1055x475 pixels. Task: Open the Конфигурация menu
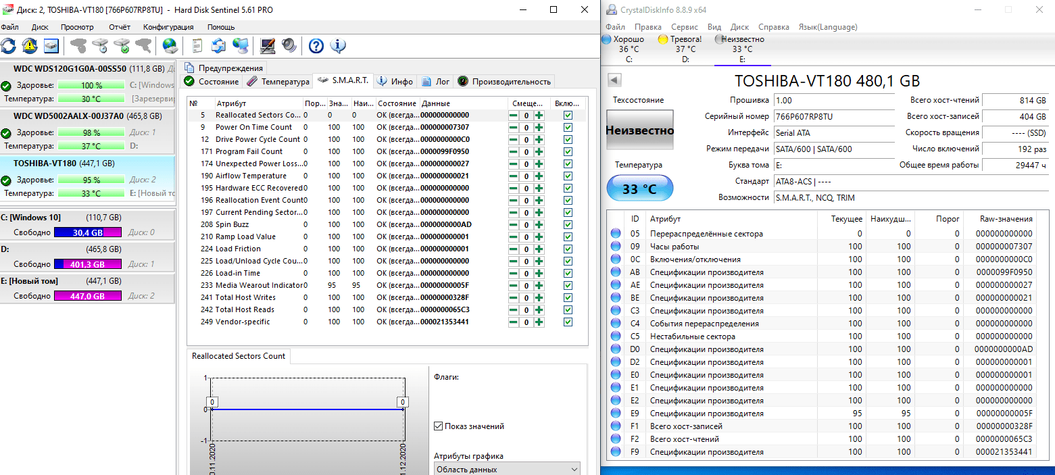(168, 27)
